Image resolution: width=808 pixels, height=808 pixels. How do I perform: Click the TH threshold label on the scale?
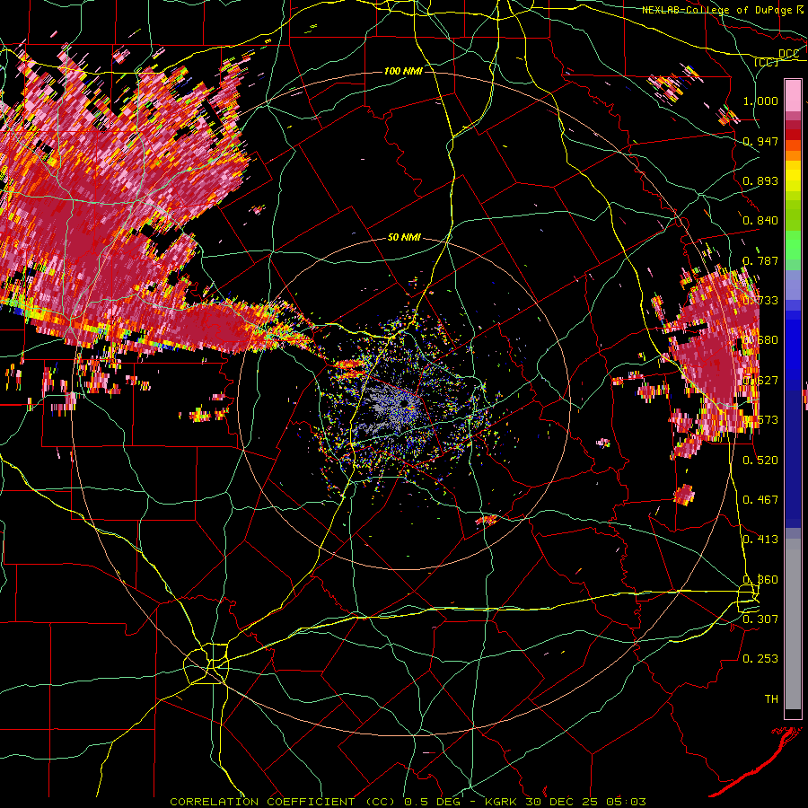pyautogui.click(x=771, y=699)
